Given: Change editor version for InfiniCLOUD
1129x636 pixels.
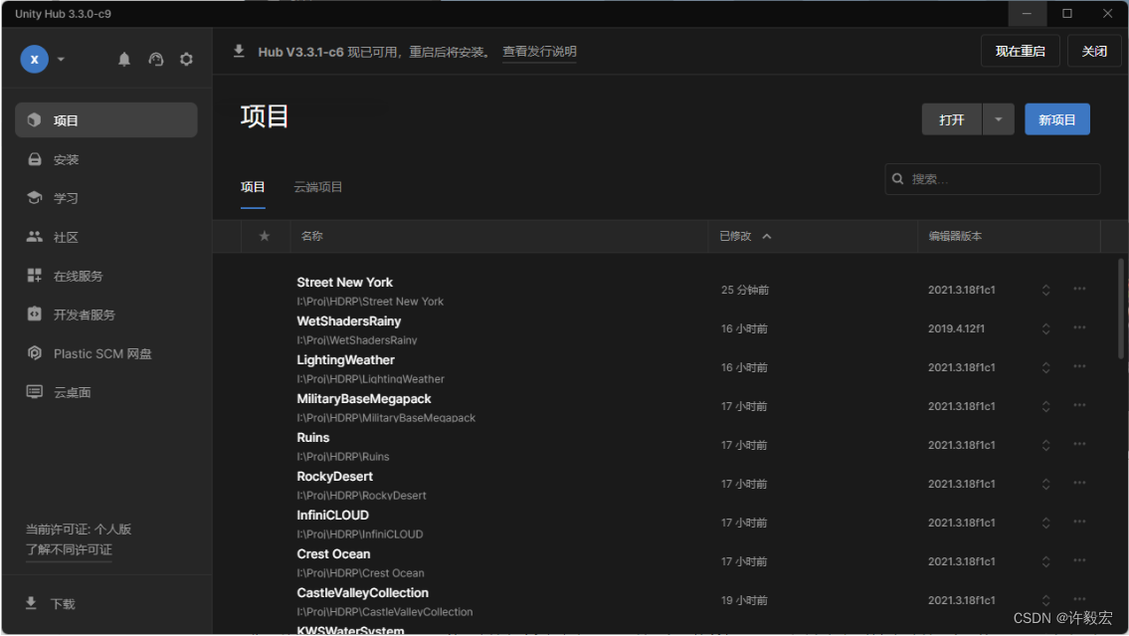Looking at the screenshot, I should (x=1045, y=523).
